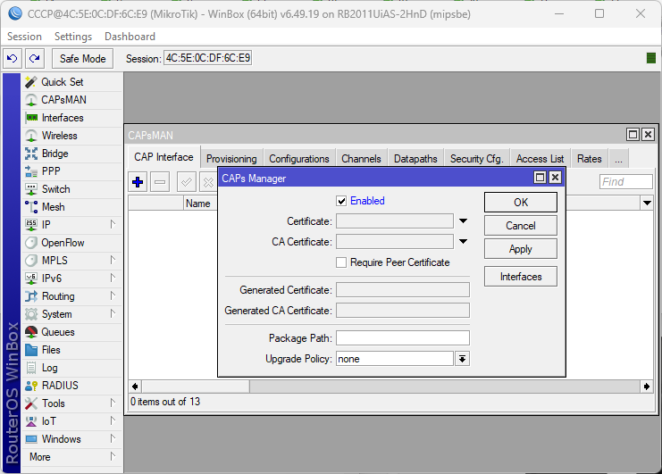Open the OpenFlow sidebar entry
662x474 pixels.
click(x=71, y=243)
